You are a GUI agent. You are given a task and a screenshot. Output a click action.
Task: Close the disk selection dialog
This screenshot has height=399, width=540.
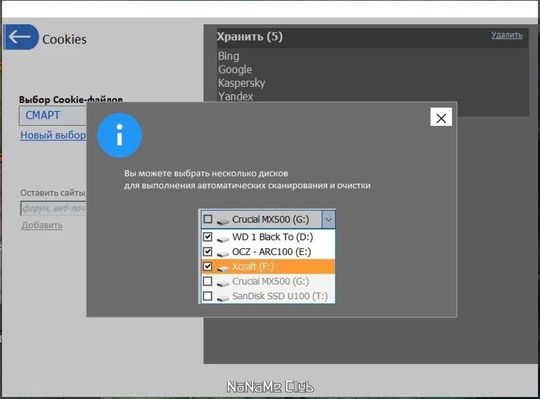click(441, 117)
